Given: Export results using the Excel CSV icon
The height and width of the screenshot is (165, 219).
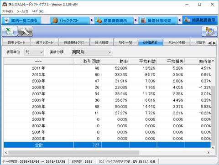Looking at the screenshot, I should click(x=10, y=31).
